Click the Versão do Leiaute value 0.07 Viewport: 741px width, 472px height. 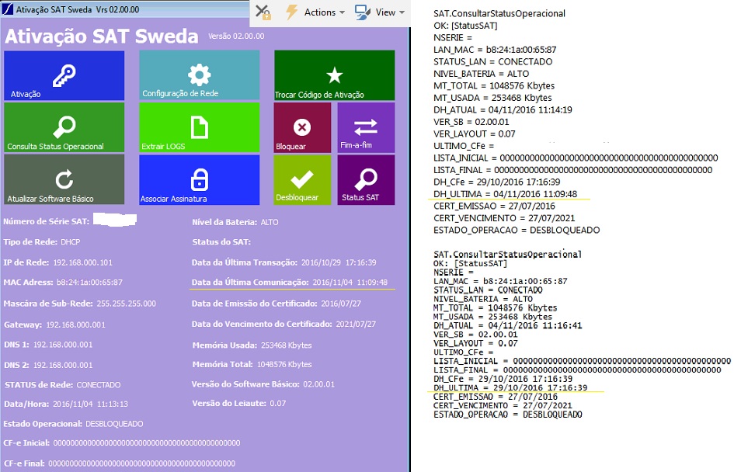pos(278,404)
